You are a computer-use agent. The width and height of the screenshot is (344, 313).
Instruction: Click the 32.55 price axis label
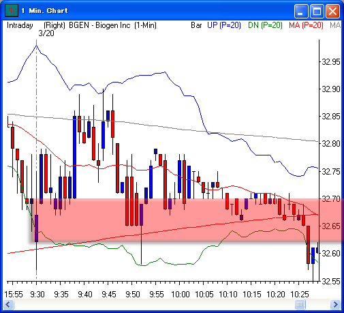331,282
